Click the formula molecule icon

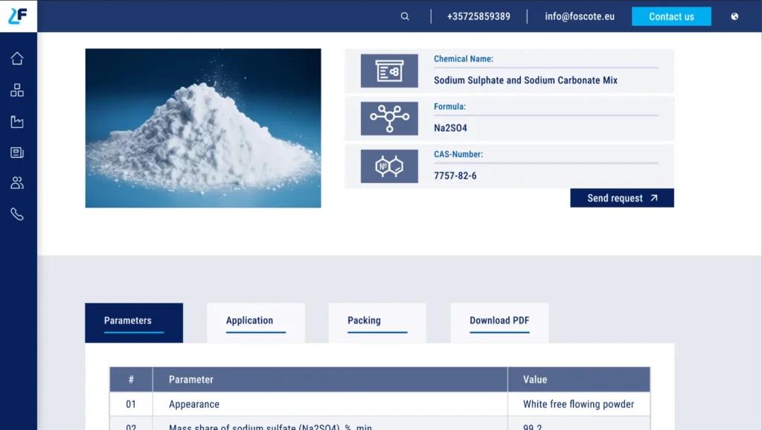click(389, 118)
